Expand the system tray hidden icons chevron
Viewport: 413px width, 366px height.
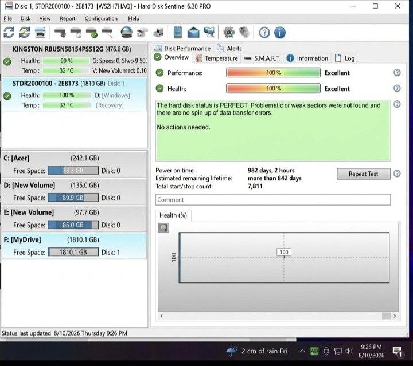click(x=302, y=351)
